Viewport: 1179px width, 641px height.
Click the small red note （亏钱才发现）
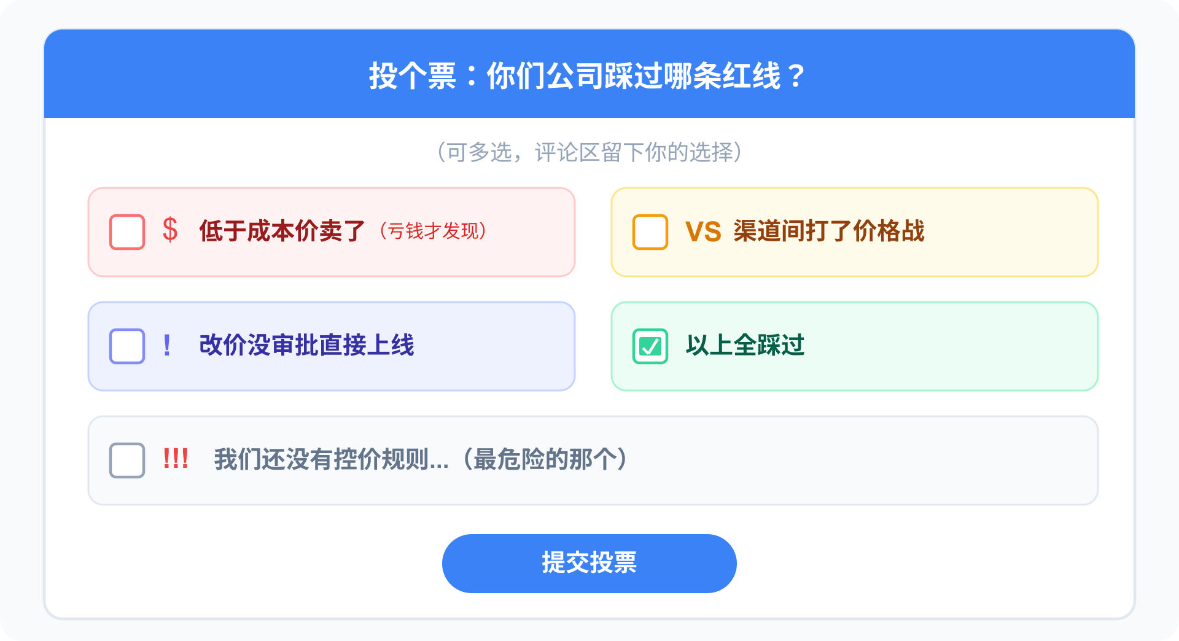coord(433,231)
